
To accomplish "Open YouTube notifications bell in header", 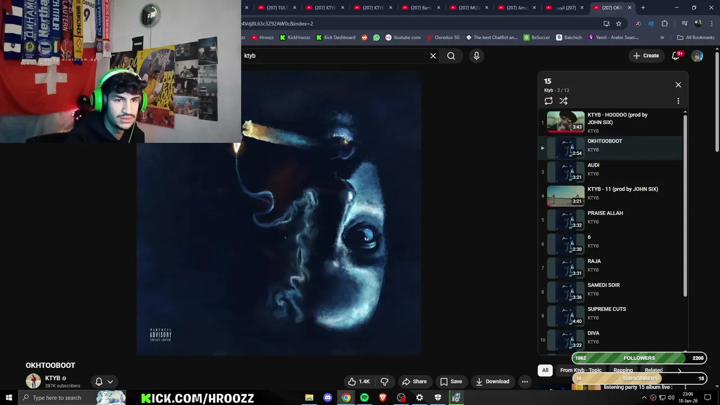I will click(677, 55).
